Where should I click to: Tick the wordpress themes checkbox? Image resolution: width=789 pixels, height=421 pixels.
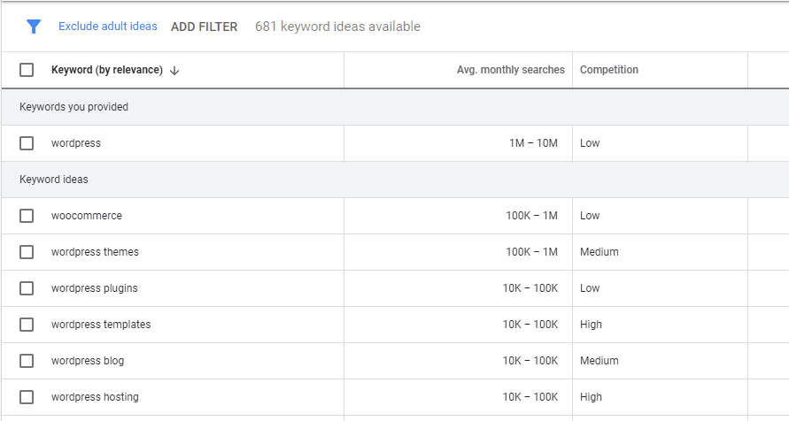(x=27, y=252)
